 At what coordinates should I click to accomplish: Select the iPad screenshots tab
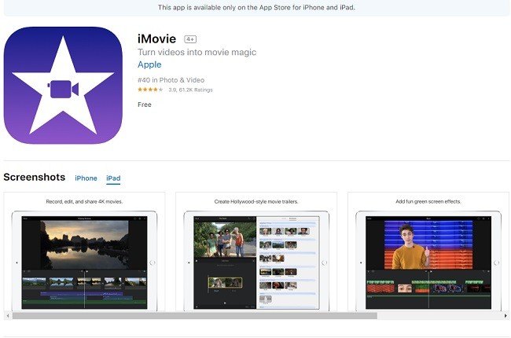[x=113, y=178]
